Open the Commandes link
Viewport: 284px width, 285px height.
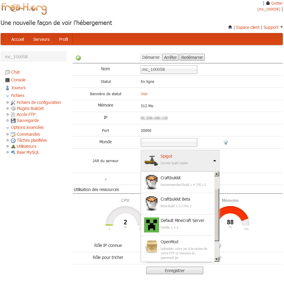pos(28,134)
